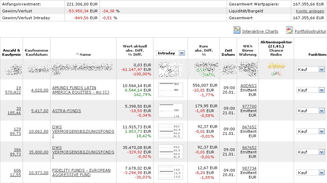Click Kaufsumme 10.973,00 link

(x=38, y=173)
